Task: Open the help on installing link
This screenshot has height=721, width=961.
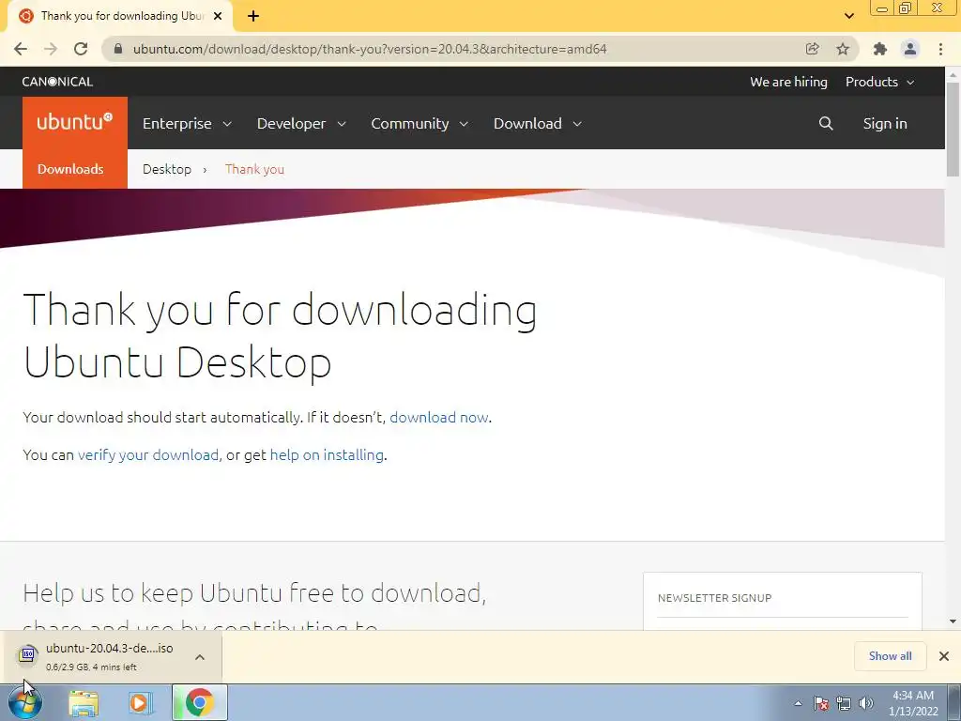Action: (x=327, y=454)
